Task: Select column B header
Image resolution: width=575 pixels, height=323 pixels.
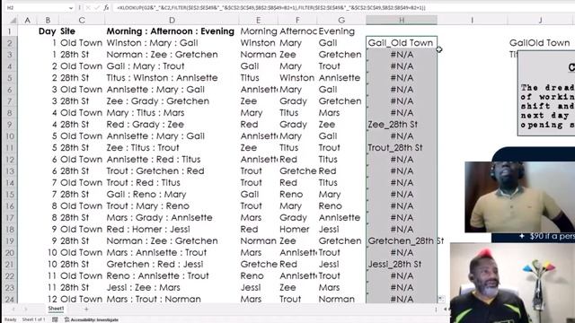Action: pyautogui.click(x=48, y=20)
